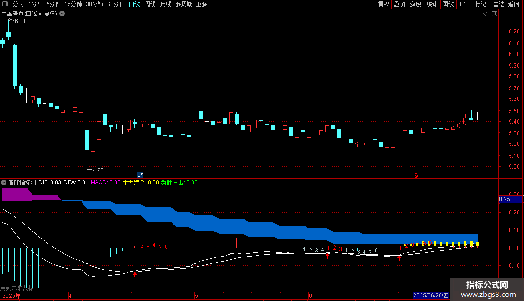This screenshot has width=524, height=301.
Task: Open the 多周期 multi-period view
Action: [184, 4]
